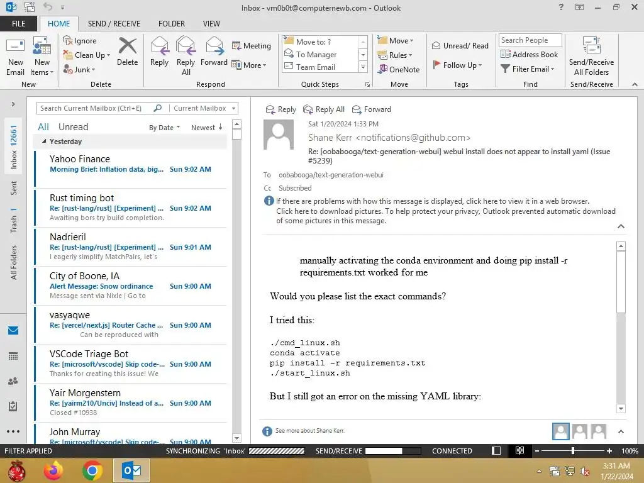Delete the selected message
This screenshot has width=644, height=483.
pos(127,52)
